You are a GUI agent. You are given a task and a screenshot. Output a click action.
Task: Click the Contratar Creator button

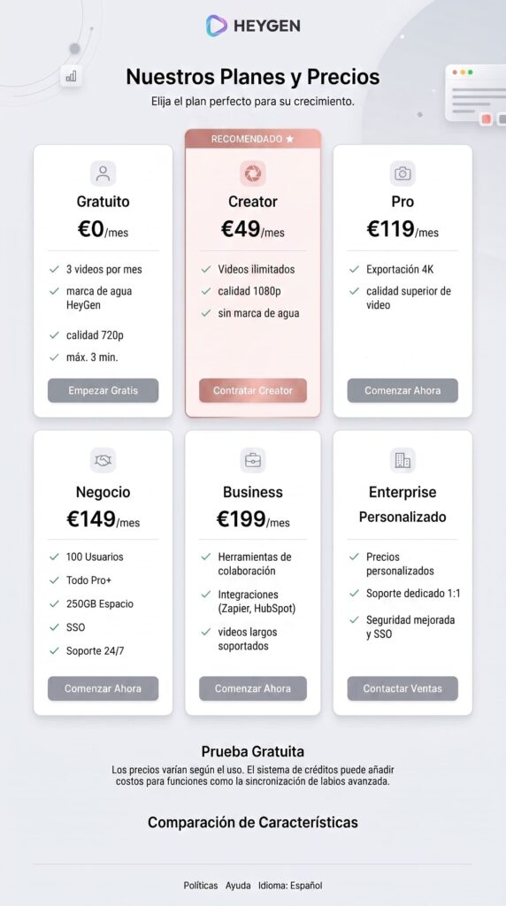(x=253, y=390)
